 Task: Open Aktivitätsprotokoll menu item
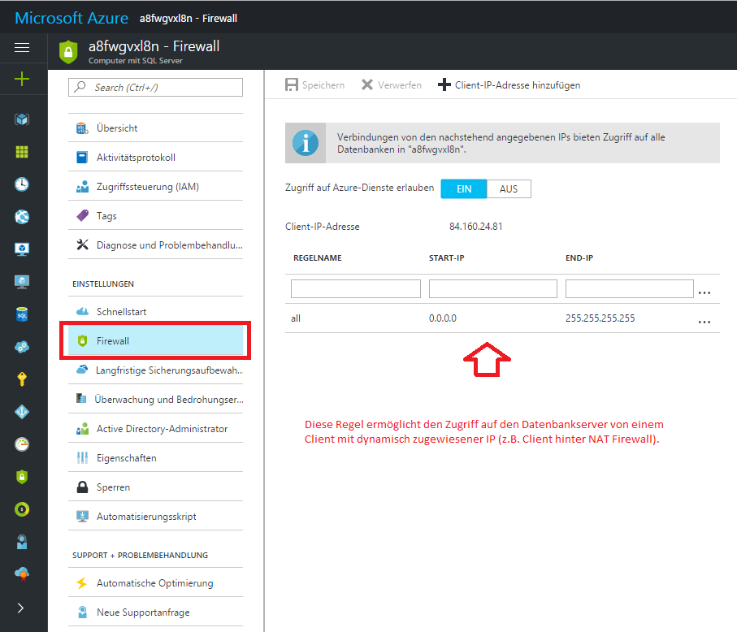[155, 158]
